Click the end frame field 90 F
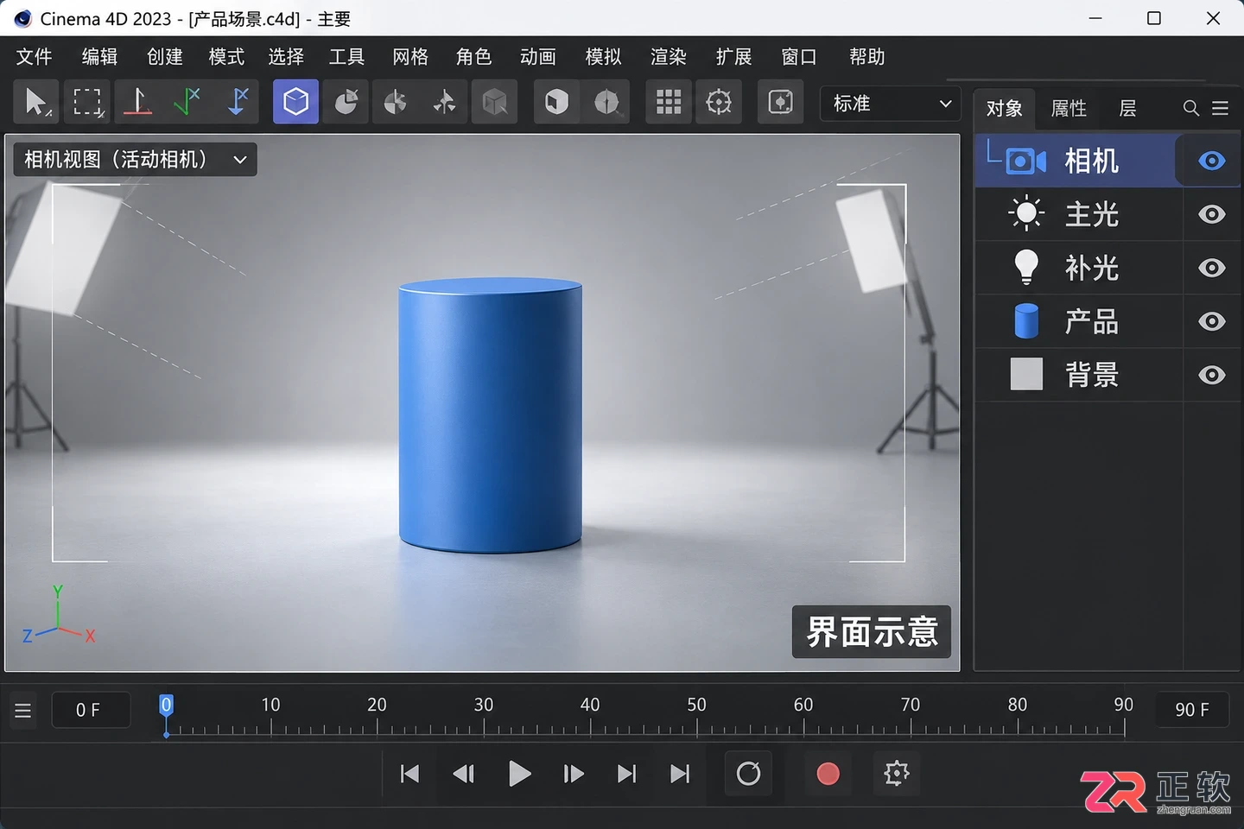 point(1192,710)
